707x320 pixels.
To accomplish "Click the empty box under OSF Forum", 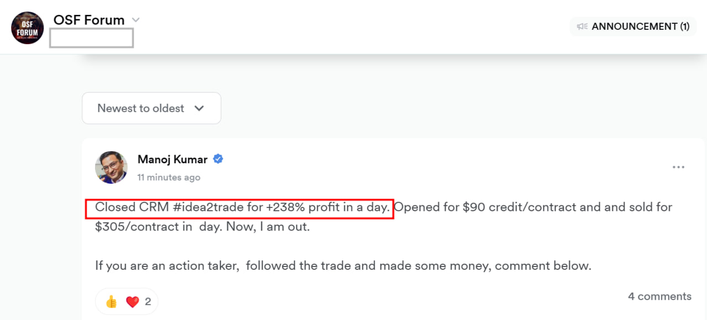I will 91,38.
